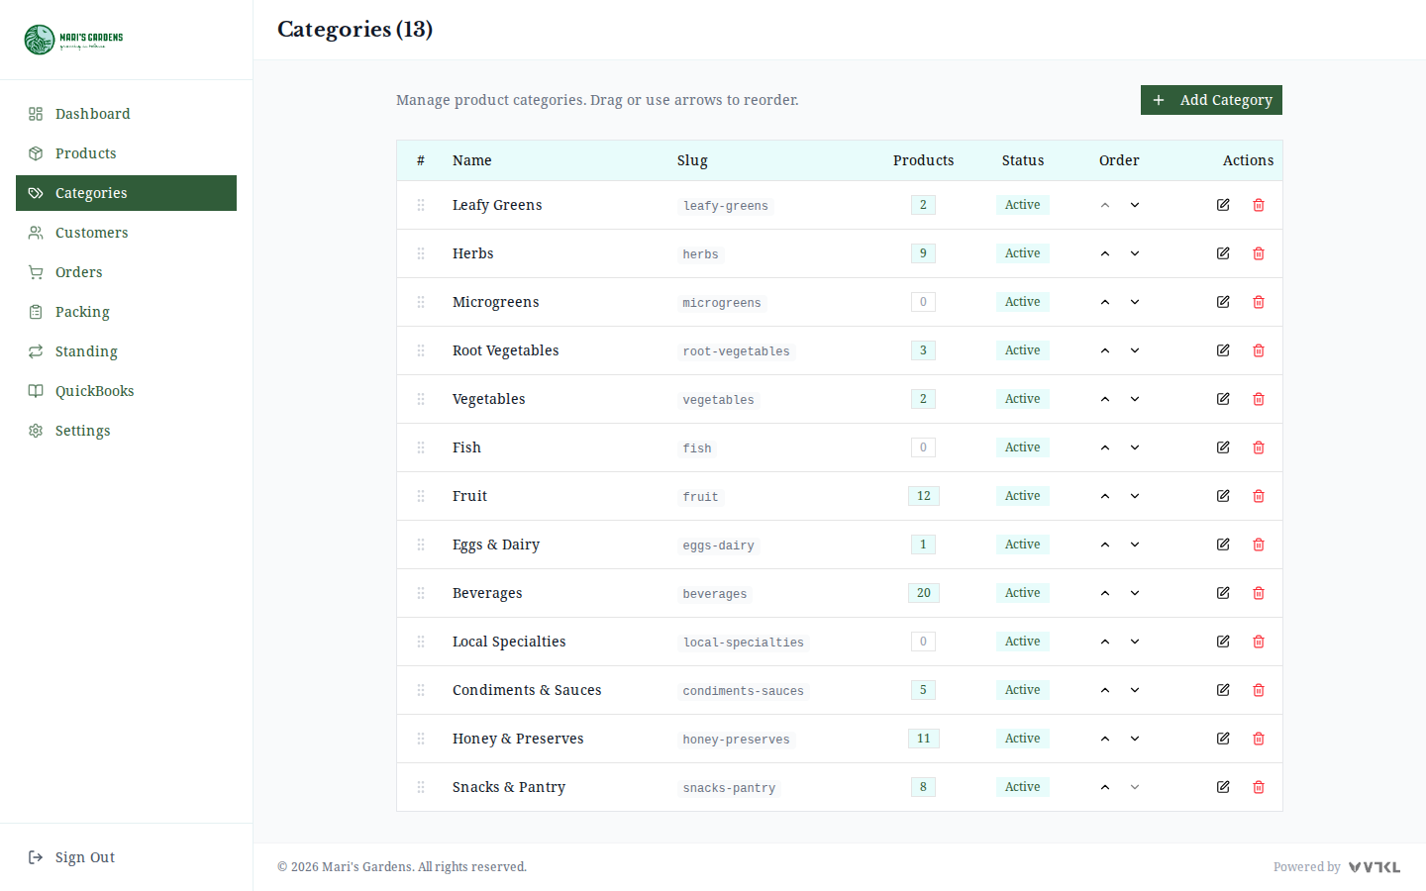Image resolution: width=1426 pixels, height=891 pixels.
Task: Move Microgreens up in order
Action: click(1105, 302)
